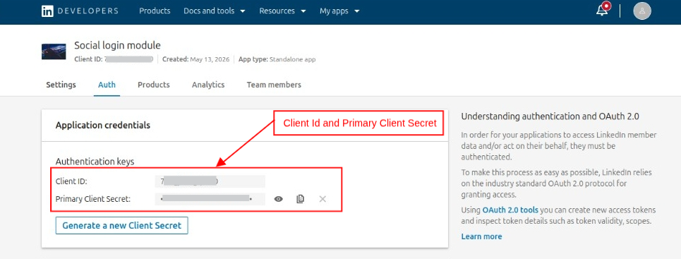Viewport: 681px width, 259px height.
Task: Click the Client ID: label in Authentication keys
Action: click(x=72, y=181)
